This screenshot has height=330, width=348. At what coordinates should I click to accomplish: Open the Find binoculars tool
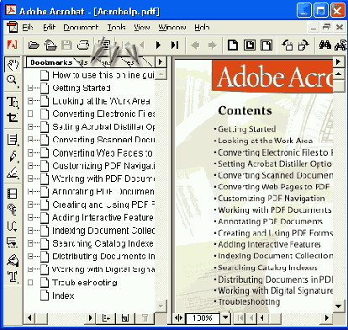click(x=324, y=45)
